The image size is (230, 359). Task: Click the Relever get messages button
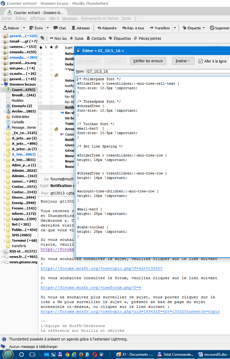pyautogui.click(x=11, y=28)
